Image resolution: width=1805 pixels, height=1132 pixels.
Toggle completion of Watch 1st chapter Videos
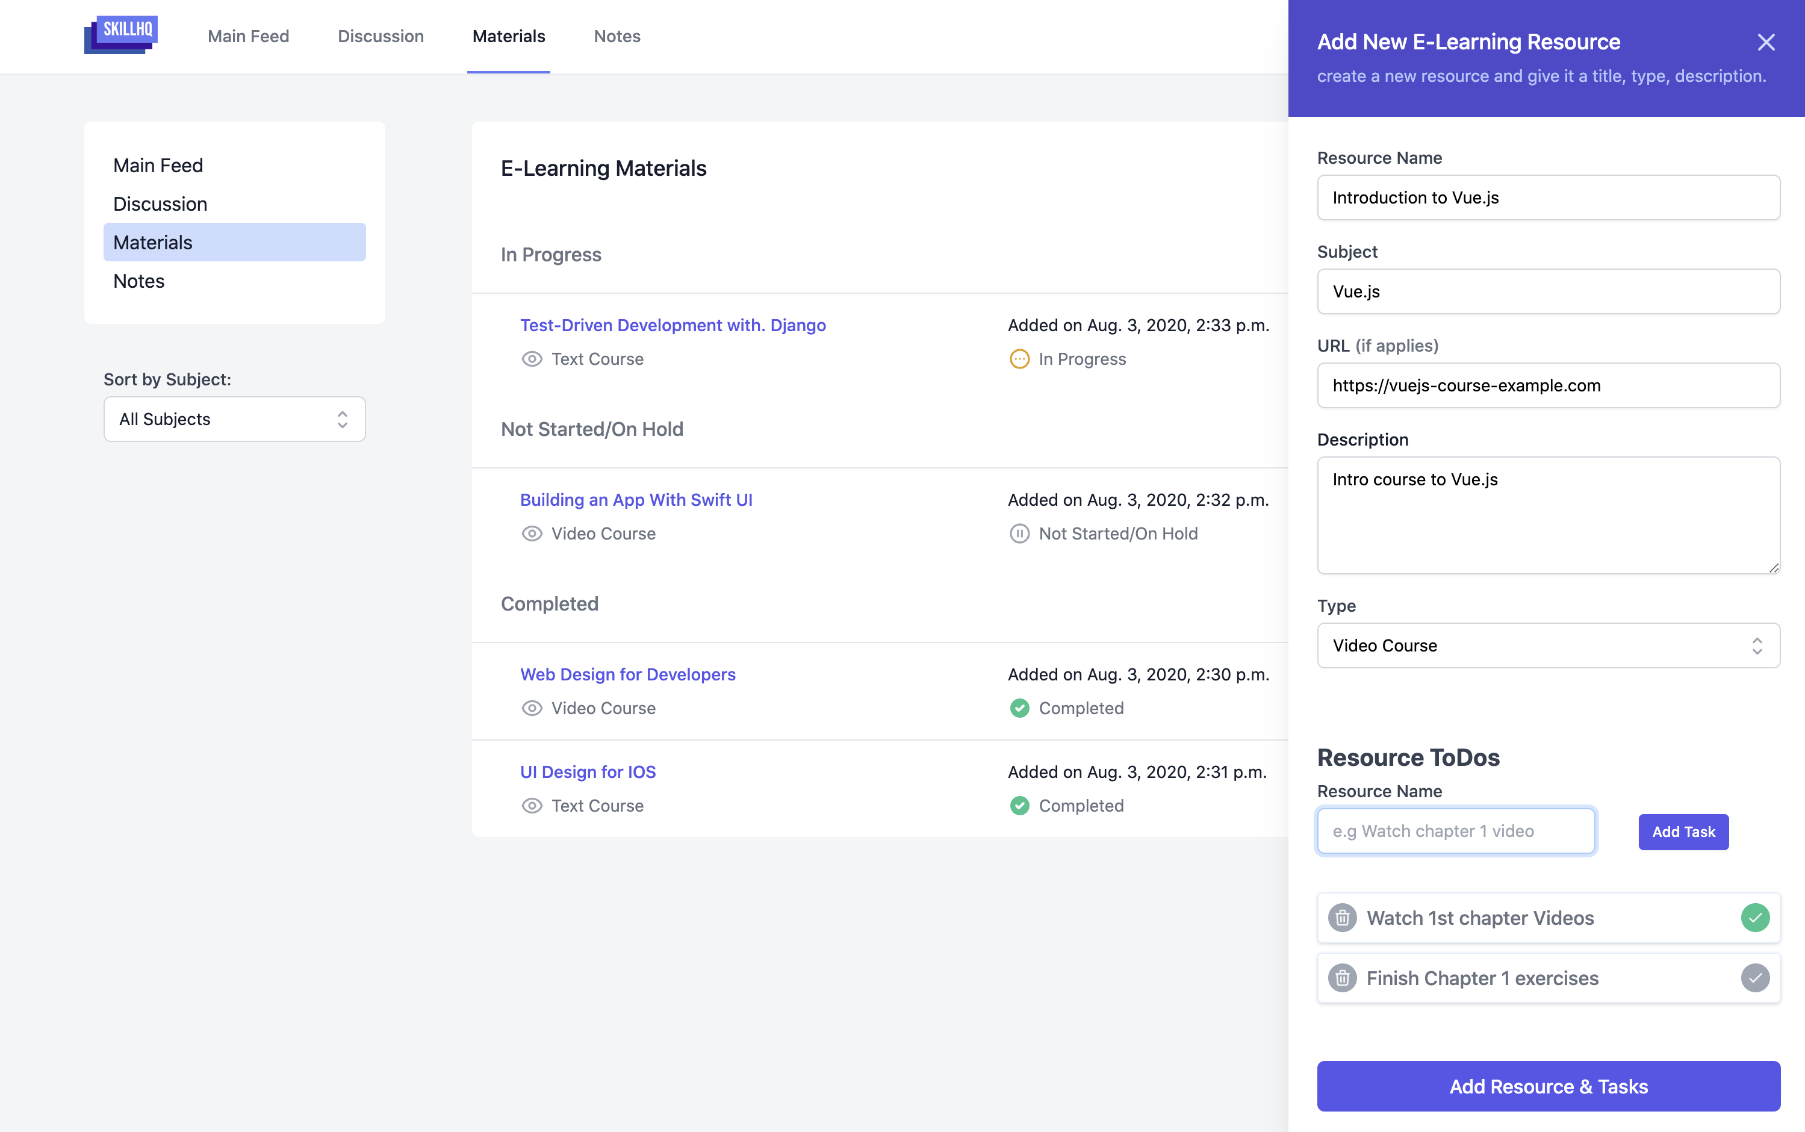(x=1756, y=917)
